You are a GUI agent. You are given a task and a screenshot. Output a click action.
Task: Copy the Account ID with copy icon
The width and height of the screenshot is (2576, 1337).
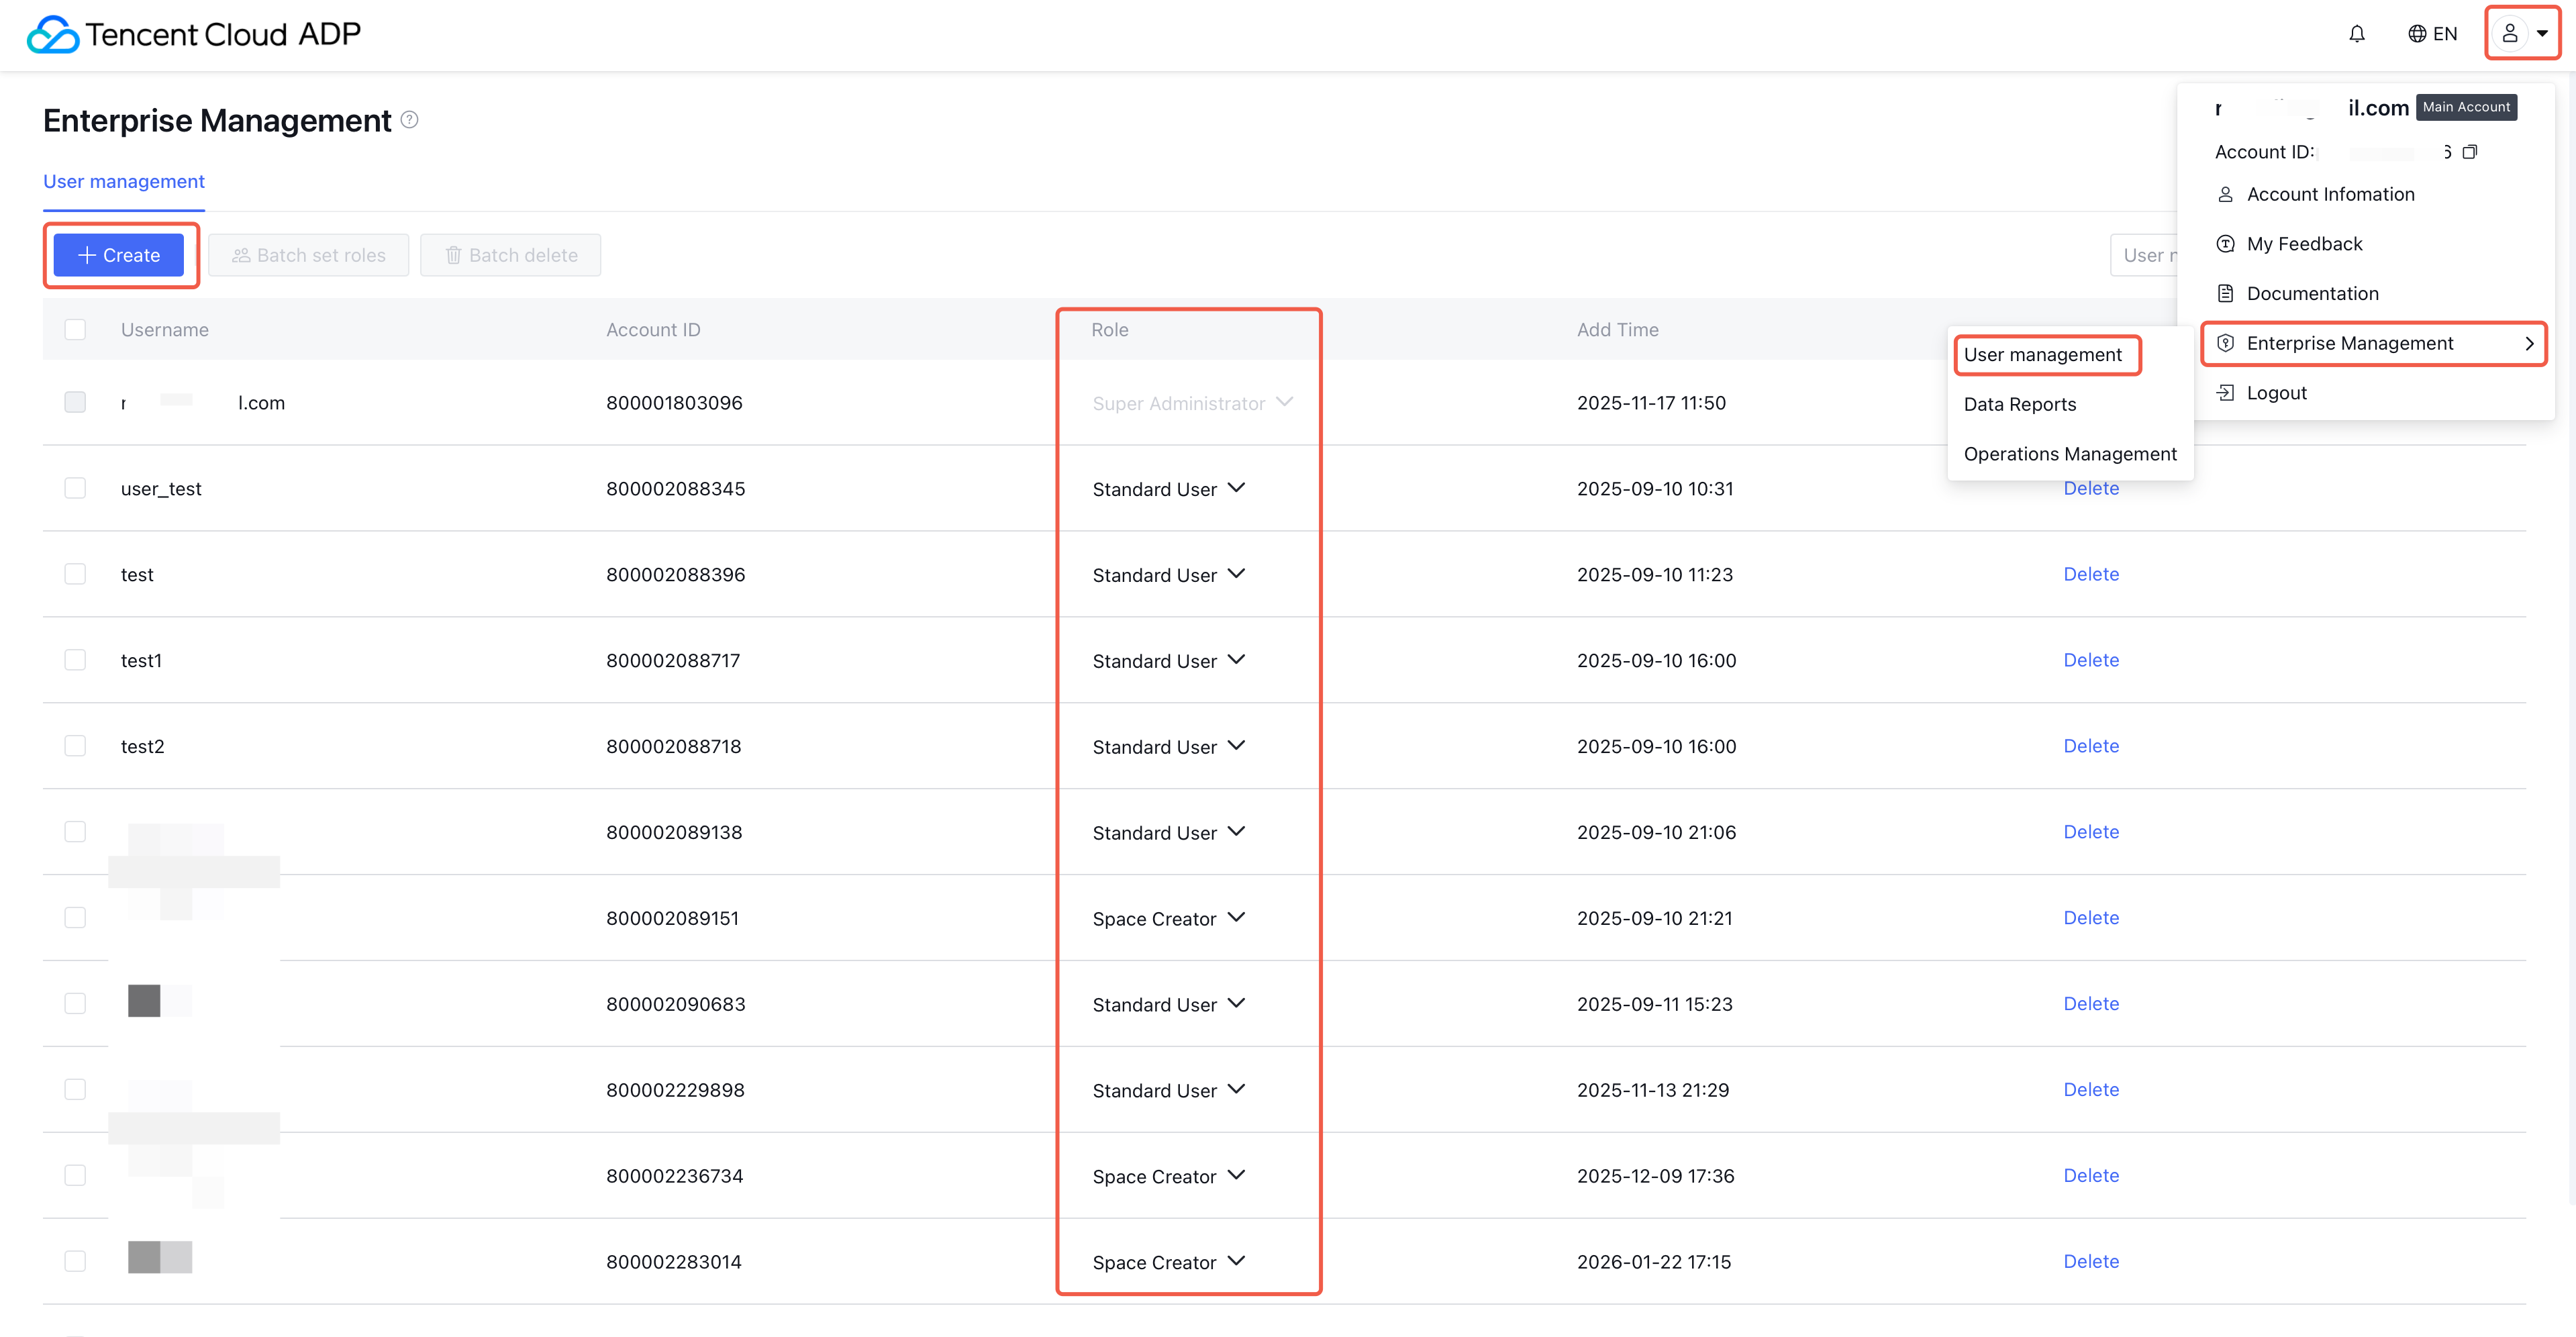(2469, 152)
